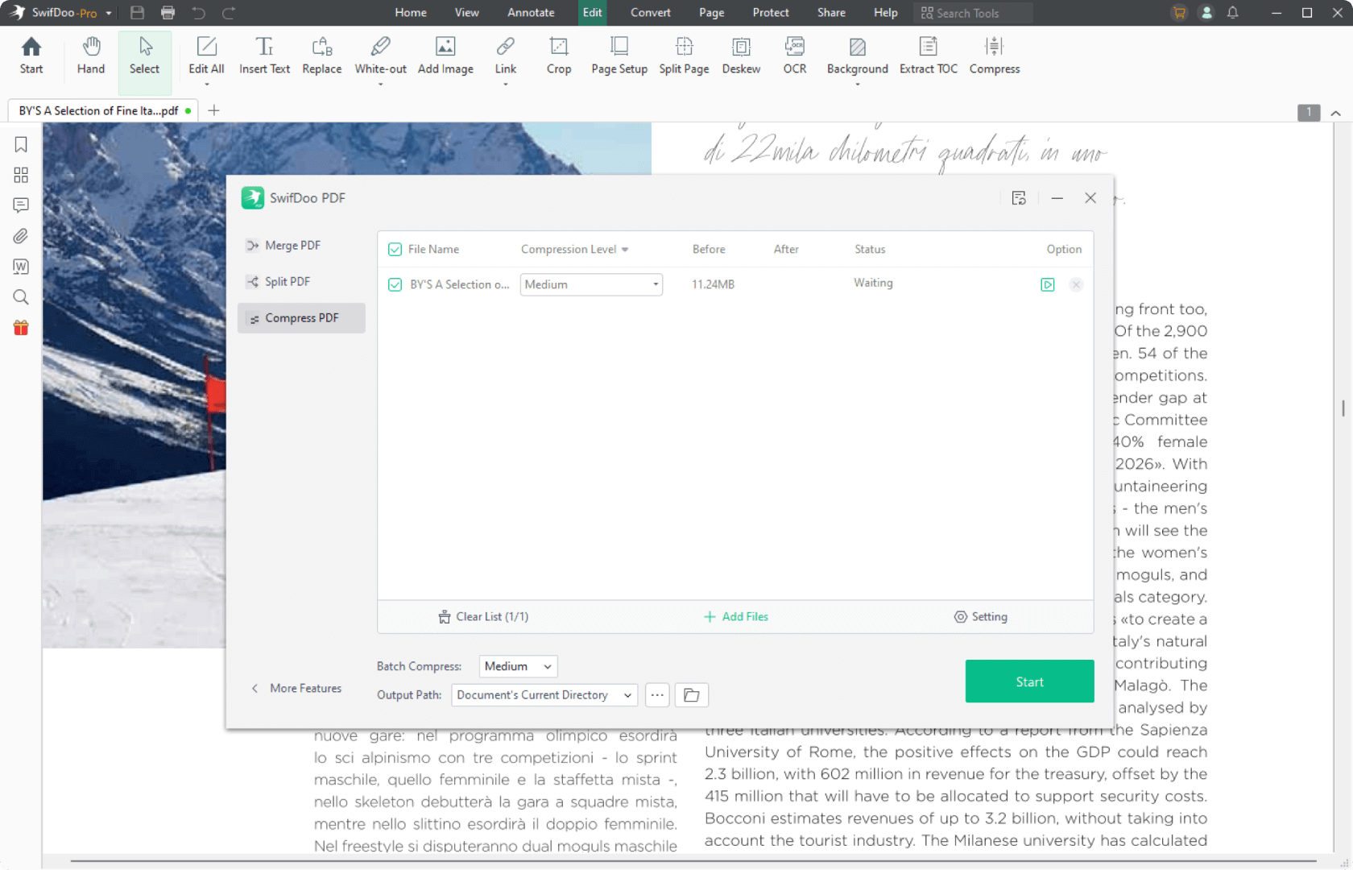
Task: Click the Start home icon in toolbar
Action: click(31, 56)
